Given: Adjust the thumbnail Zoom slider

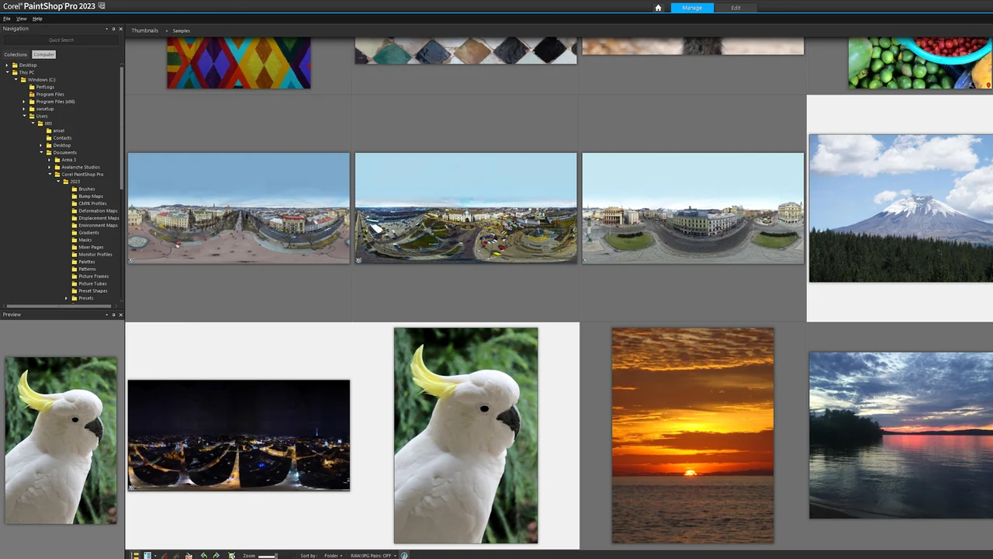Looking at the screenshot, I should click(x=268, y=556).
